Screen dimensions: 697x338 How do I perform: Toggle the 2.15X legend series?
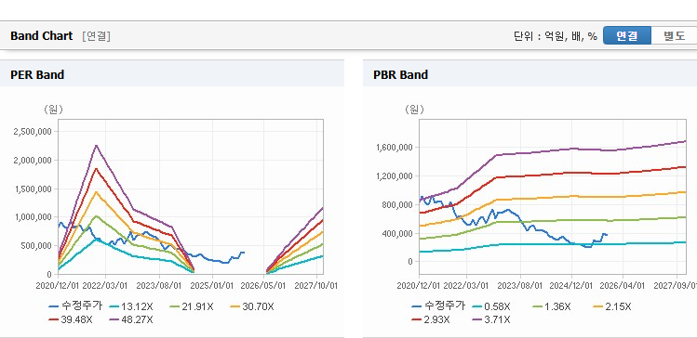click(x=612, y=306)
